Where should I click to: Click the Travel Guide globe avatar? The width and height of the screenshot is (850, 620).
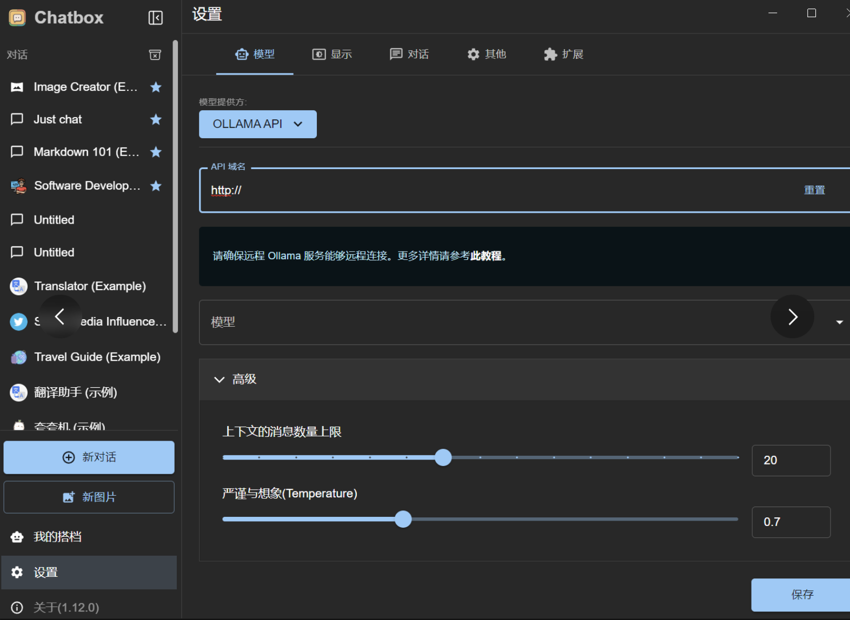[18, 357]
